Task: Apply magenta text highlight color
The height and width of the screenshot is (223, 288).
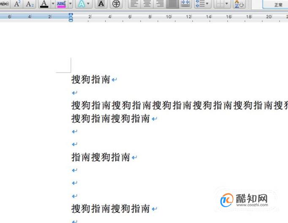Action: (61, 4)
